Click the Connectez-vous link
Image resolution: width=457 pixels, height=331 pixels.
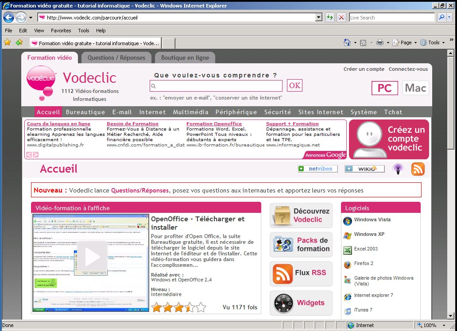(x=408, y=69)
